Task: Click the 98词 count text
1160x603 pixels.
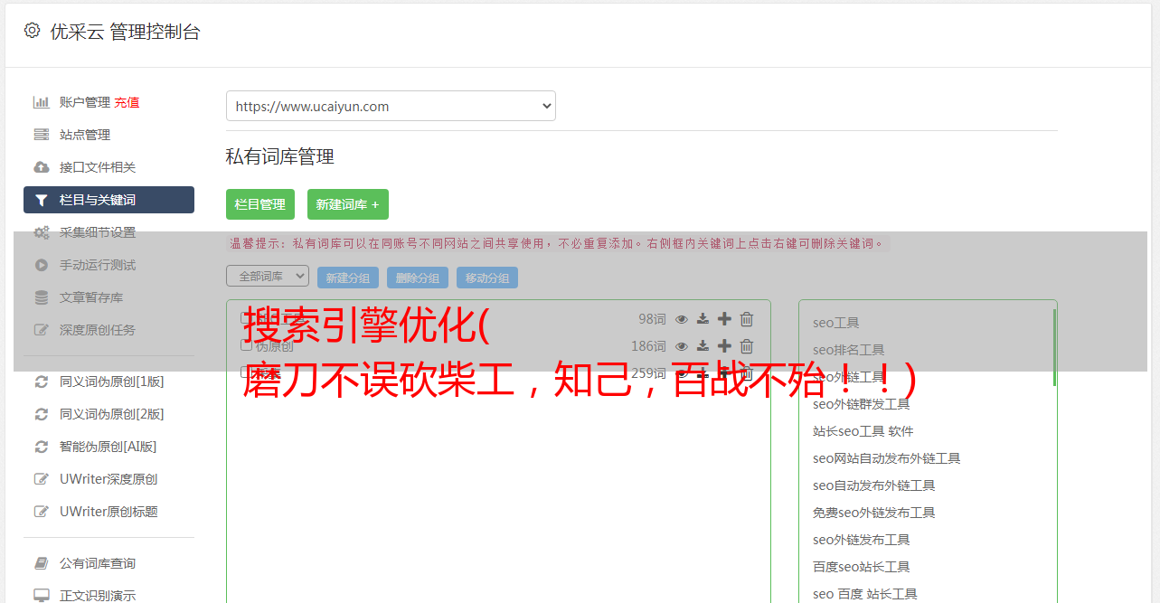Action: 652,319
